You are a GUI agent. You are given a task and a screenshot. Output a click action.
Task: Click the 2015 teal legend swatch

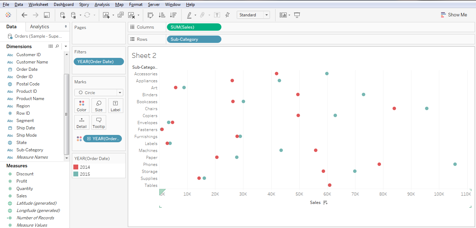pos(76,174)
